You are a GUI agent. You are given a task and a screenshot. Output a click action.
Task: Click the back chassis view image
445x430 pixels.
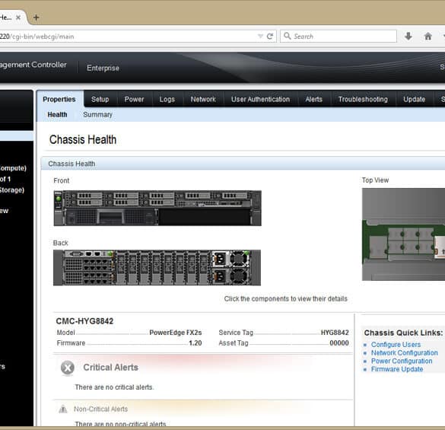point(157,268)
